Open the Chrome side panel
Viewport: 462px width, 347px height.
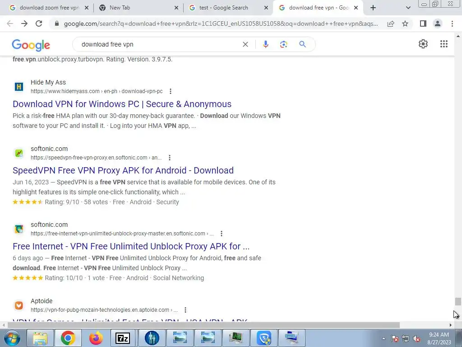(x=423, y=23)
